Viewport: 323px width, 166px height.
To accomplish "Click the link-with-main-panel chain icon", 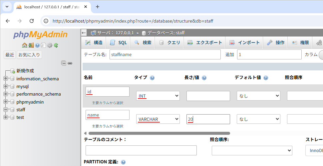I will pos(70,63).
